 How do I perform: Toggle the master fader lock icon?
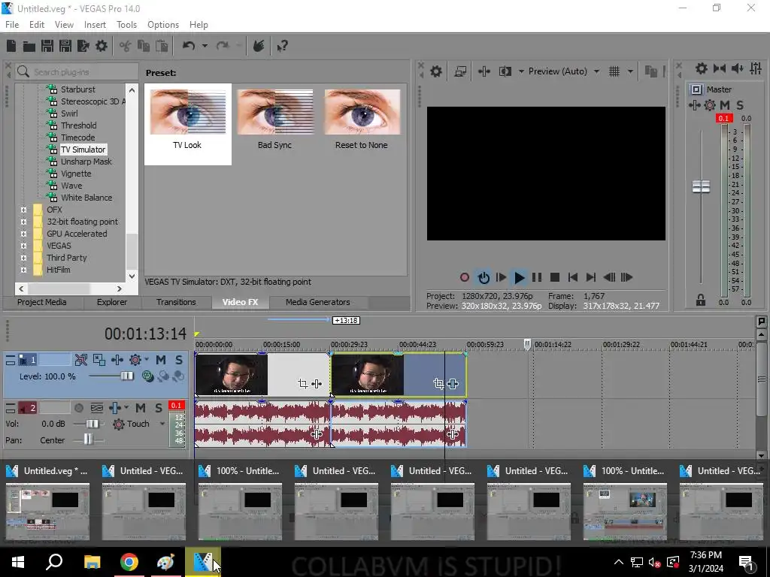701,301
